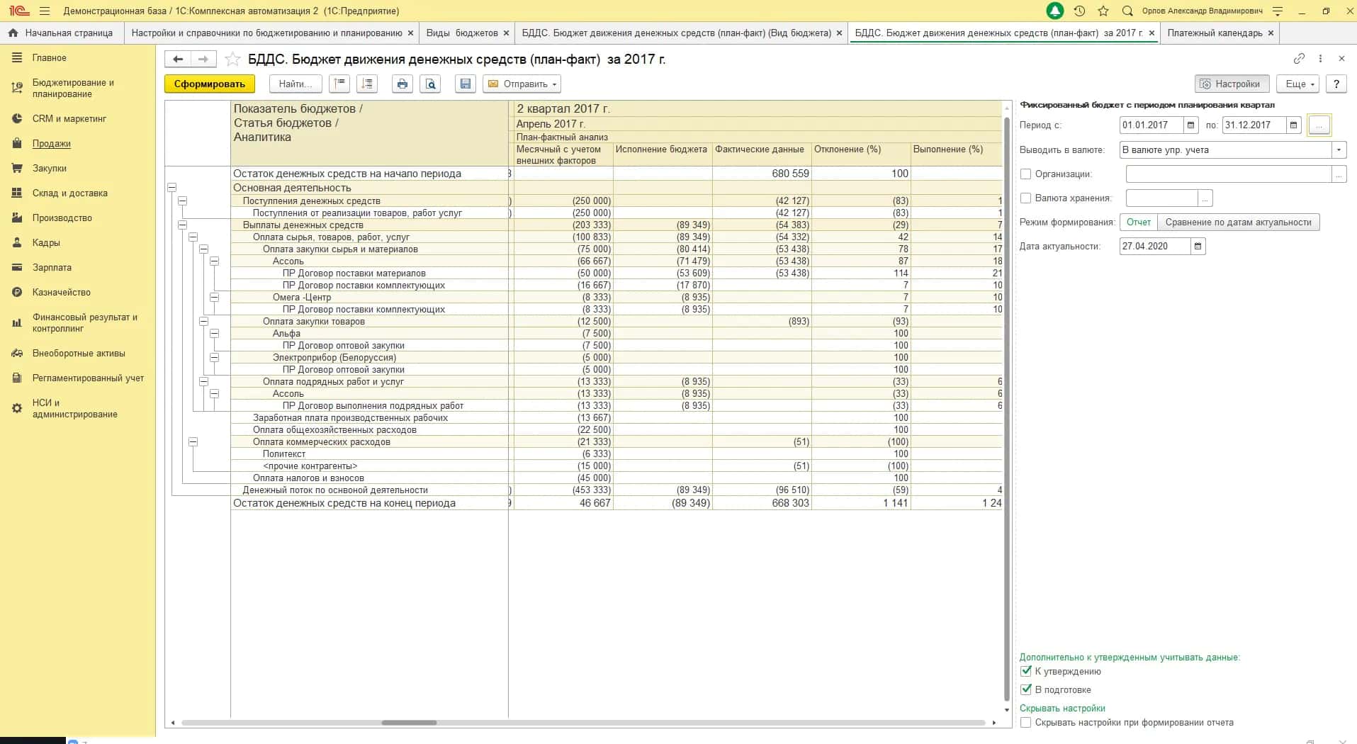The width and height of the screenshot is (1357, 744).
Task: Collapse the Основная деятельность tree group
Action: [x=171, y=188]
